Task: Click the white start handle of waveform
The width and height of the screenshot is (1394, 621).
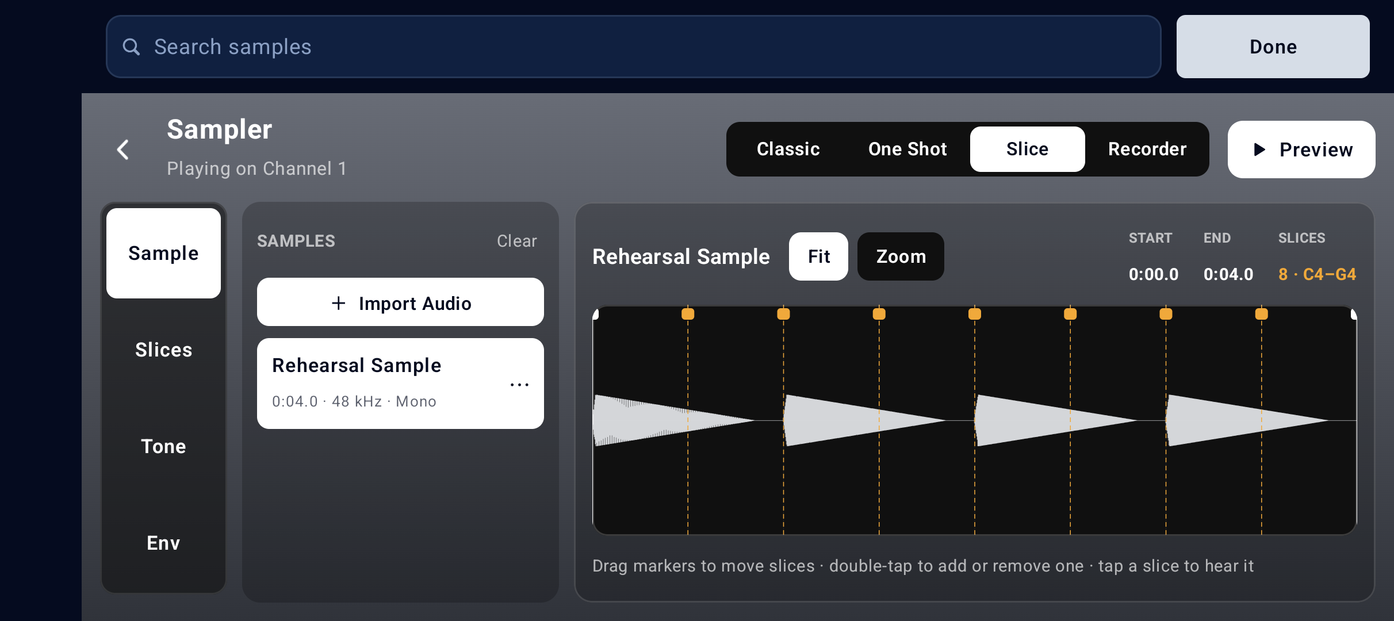Action: point(596,314)
